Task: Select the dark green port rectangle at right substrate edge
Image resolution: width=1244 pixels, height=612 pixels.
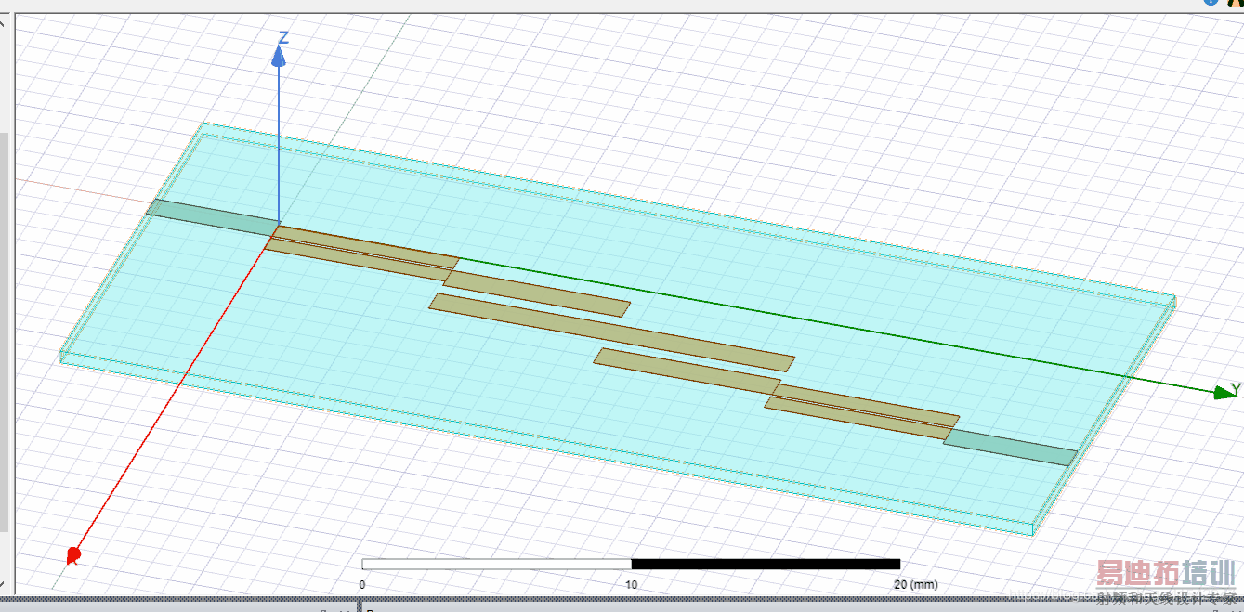Action: click(x=1010, y=447)
